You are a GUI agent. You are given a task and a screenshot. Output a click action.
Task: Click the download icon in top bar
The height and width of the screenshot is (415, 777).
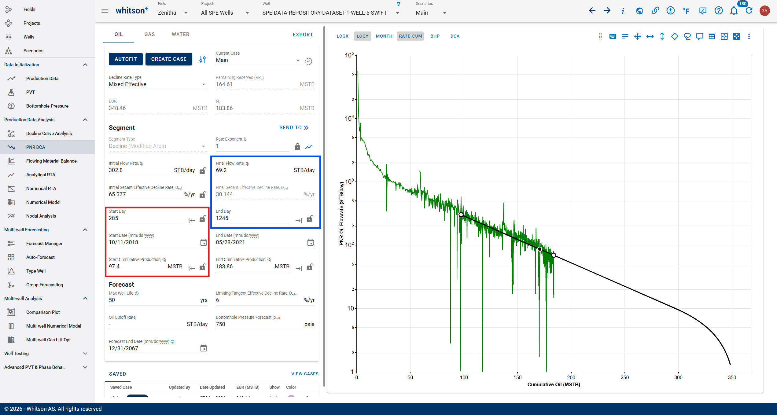pos(670,11)
